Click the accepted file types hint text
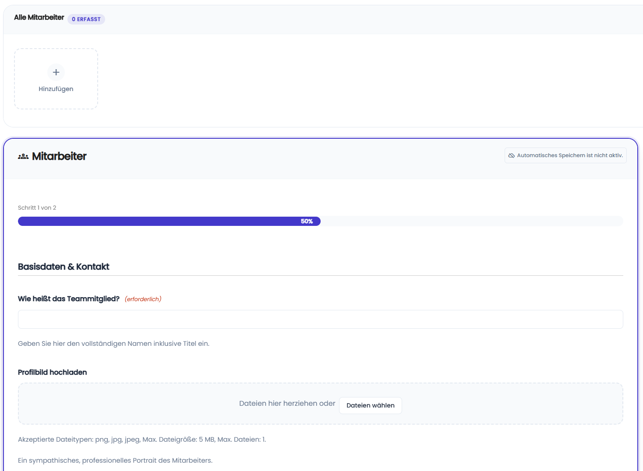The height and width of the screenshot is (471, 643). tap(141, 439)
